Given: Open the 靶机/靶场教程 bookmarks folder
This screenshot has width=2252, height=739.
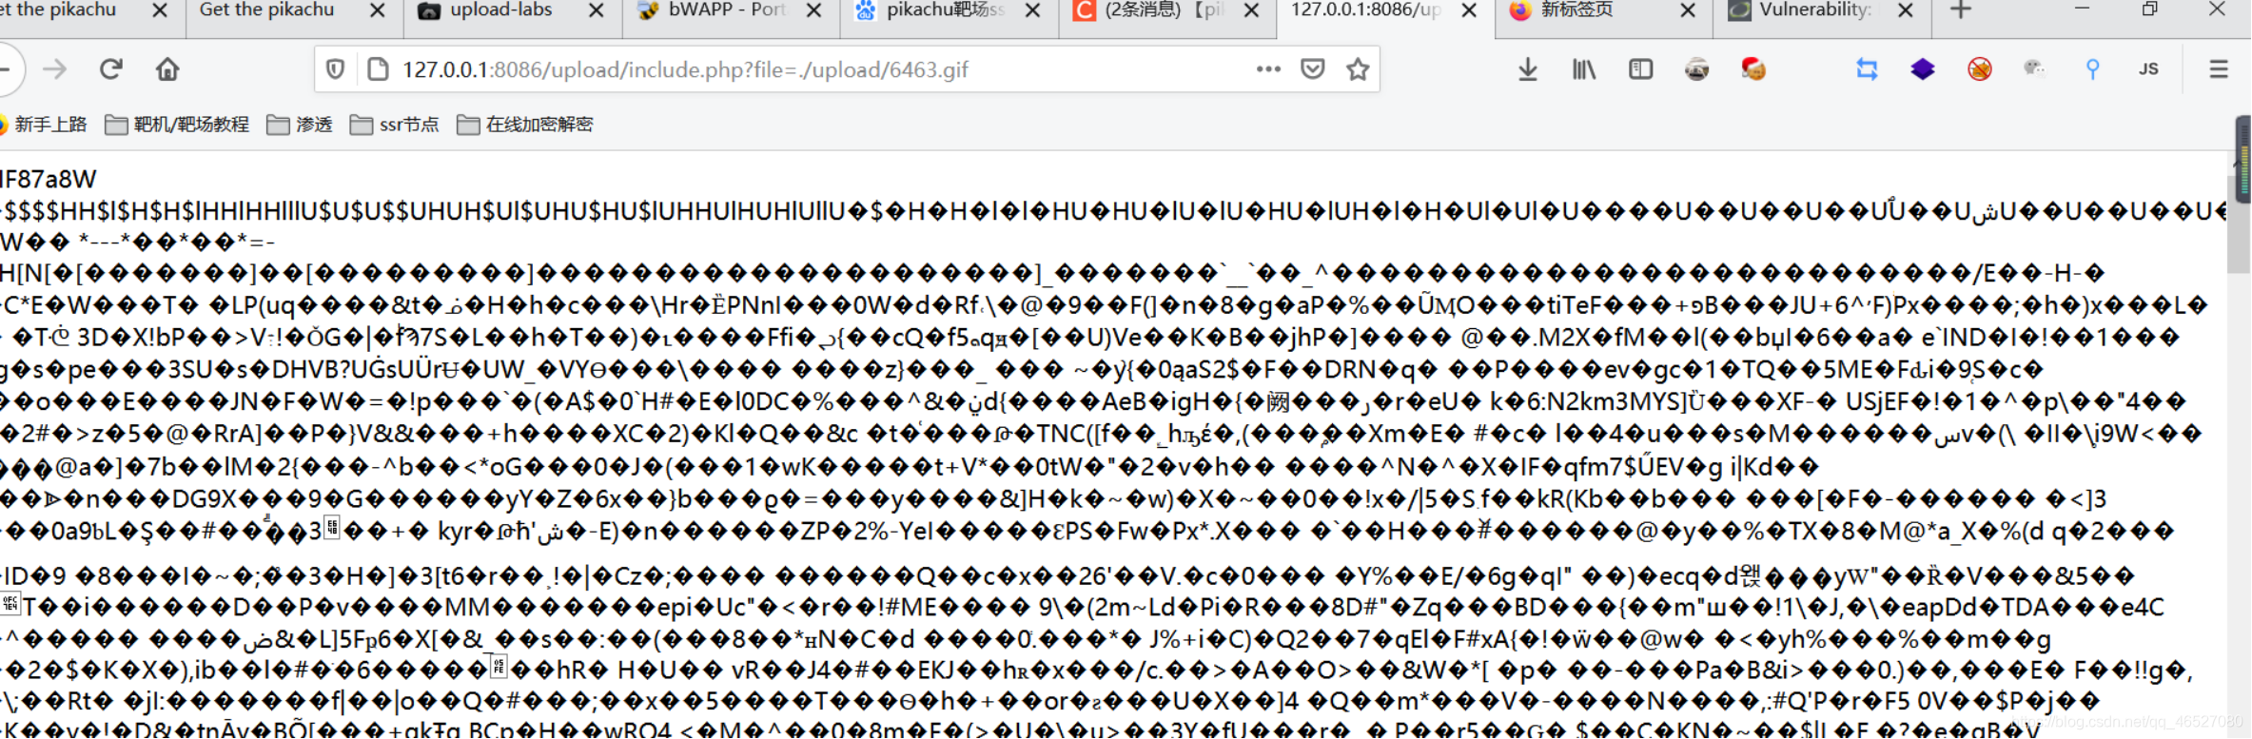Looking at the screenshot, I should 177,125.
